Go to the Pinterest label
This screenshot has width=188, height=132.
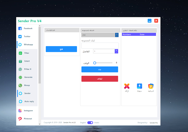(28, 119)
